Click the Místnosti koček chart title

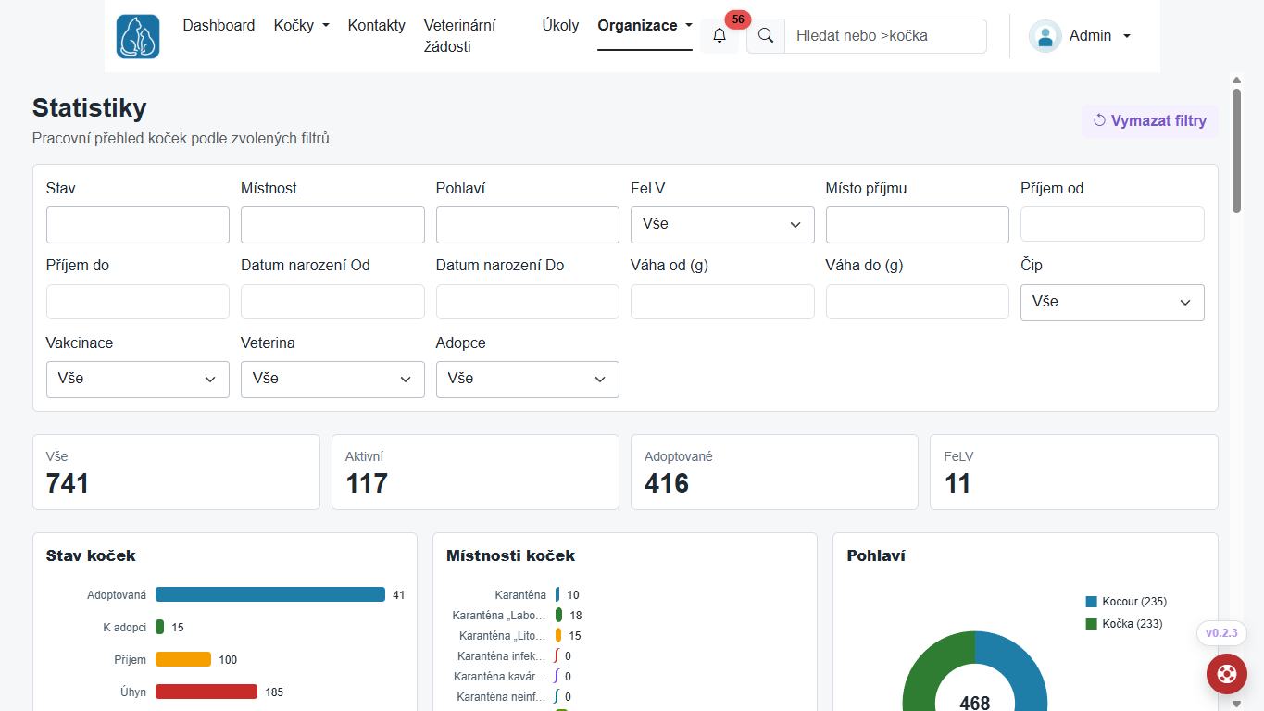(x=510, y=555)
